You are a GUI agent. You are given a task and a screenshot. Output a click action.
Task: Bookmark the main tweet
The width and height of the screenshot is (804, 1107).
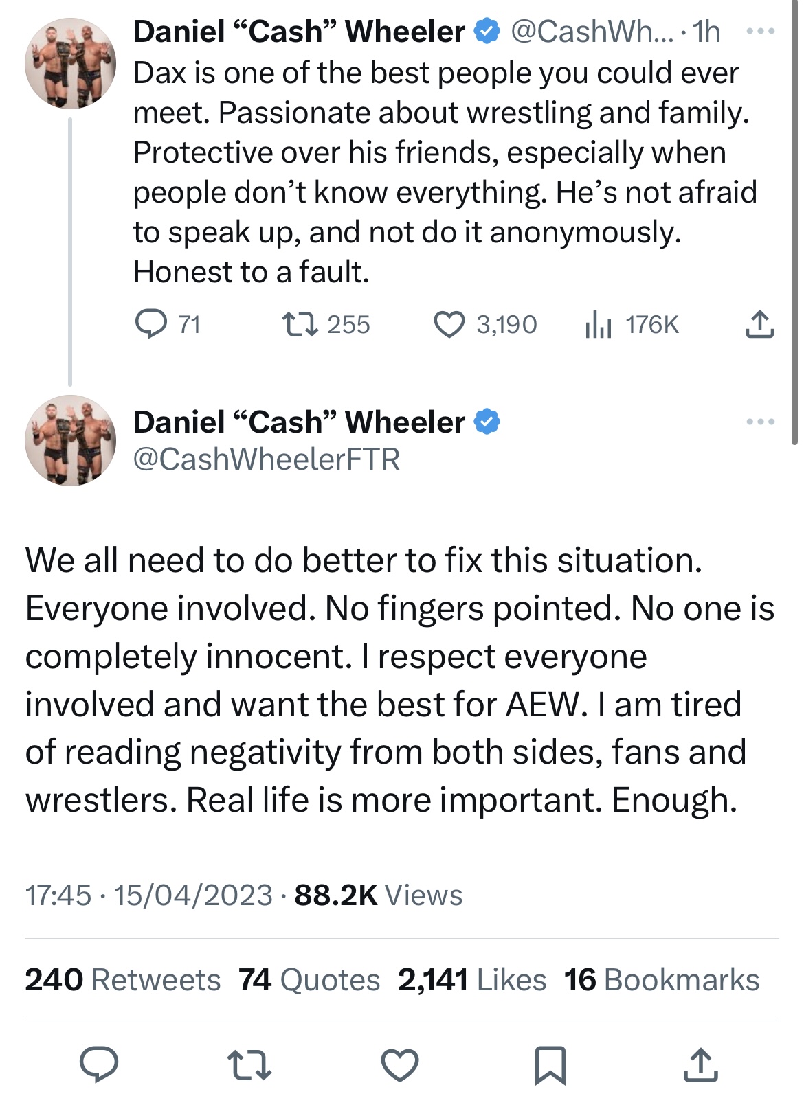[550, 1064]
